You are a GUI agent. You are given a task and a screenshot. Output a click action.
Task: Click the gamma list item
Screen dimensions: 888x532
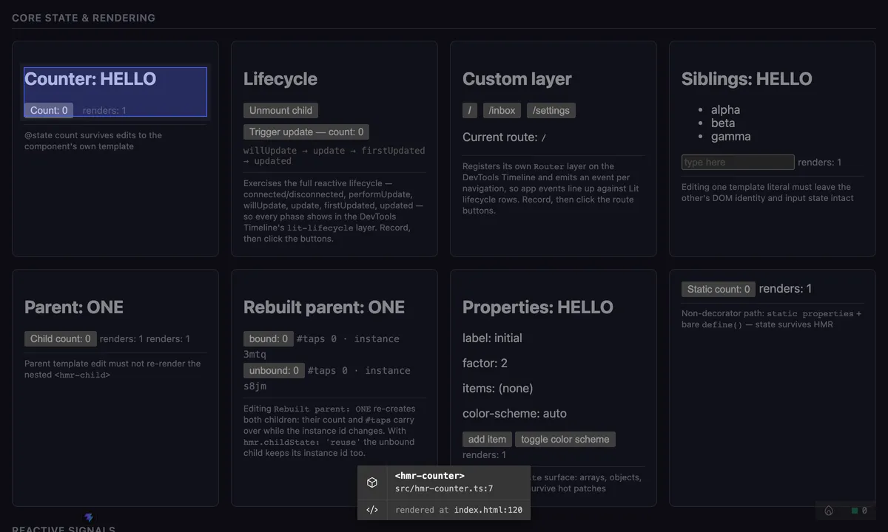pos(731,136)
